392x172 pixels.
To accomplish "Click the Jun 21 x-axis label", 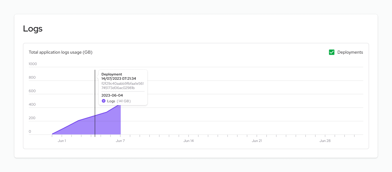I will point(257,141).
